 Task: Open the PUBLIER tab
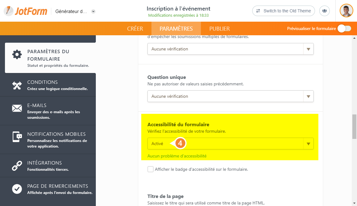(219, 28)
